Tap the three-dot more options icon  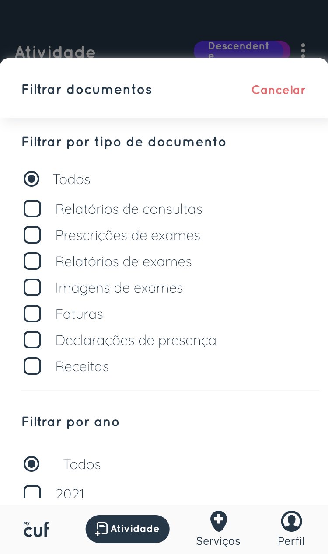pyautogui.click(x=303, y=51)
